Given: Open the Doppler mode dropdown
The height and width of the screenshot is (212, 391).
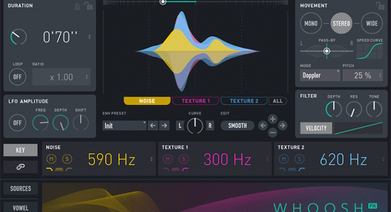Looking at the screenshot, I should [320, 75].
